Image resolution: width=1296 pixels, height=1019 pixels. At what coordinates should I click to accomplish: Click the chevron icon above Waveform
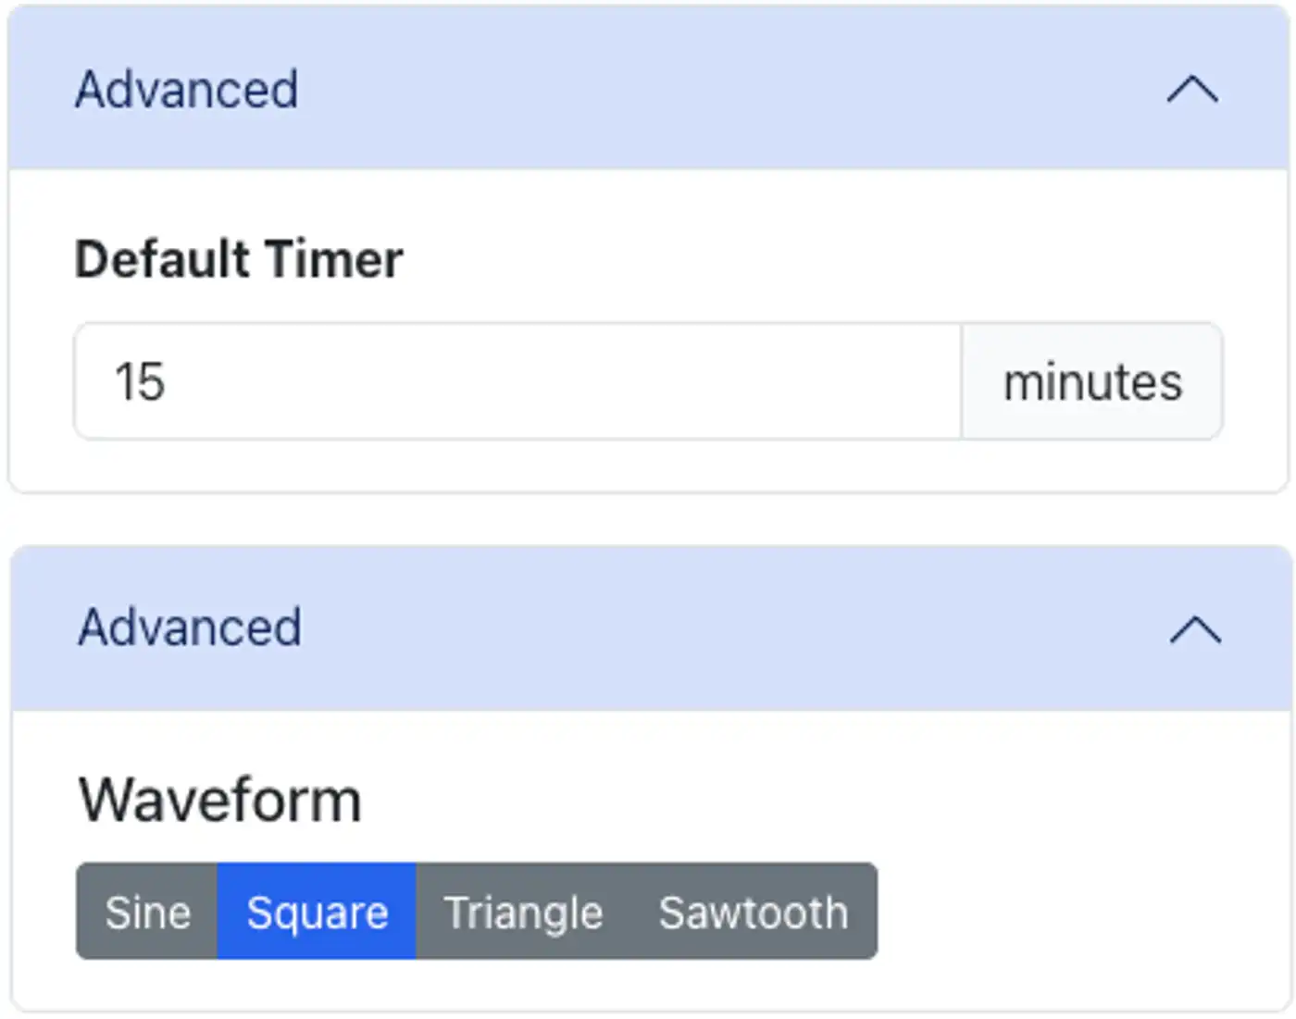(x=1195, y=629)
